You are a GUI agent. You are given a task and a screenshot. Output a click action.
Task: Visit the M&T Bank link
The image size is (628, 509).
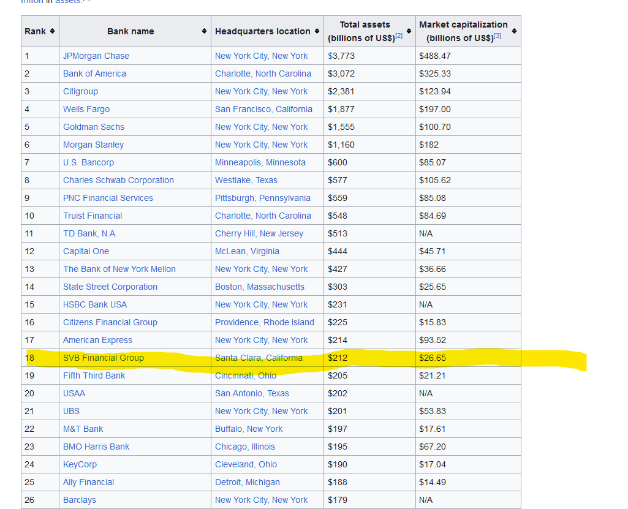click(83, 429)
